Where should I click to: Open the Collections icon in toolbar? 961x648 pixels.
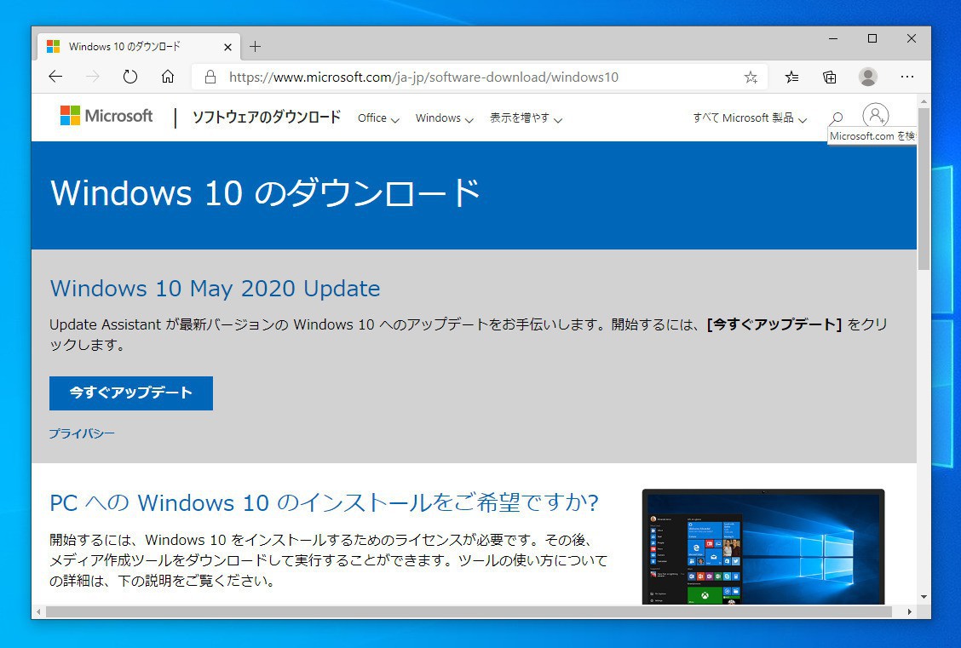pos(829,77)
